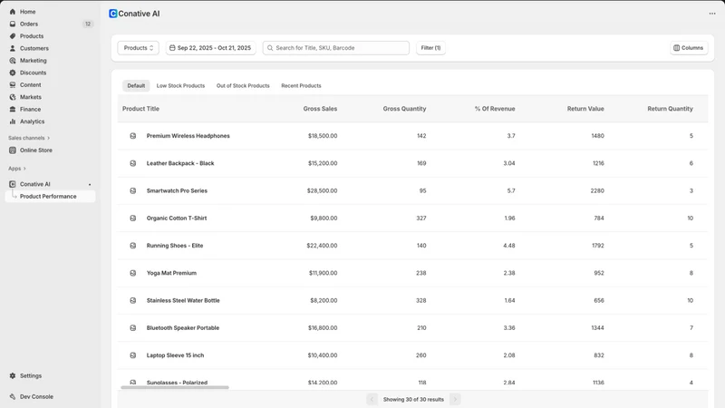Click the calendar icon in date range
The height and width of the screenshot is (408, 725).
(x=172, y=48)
